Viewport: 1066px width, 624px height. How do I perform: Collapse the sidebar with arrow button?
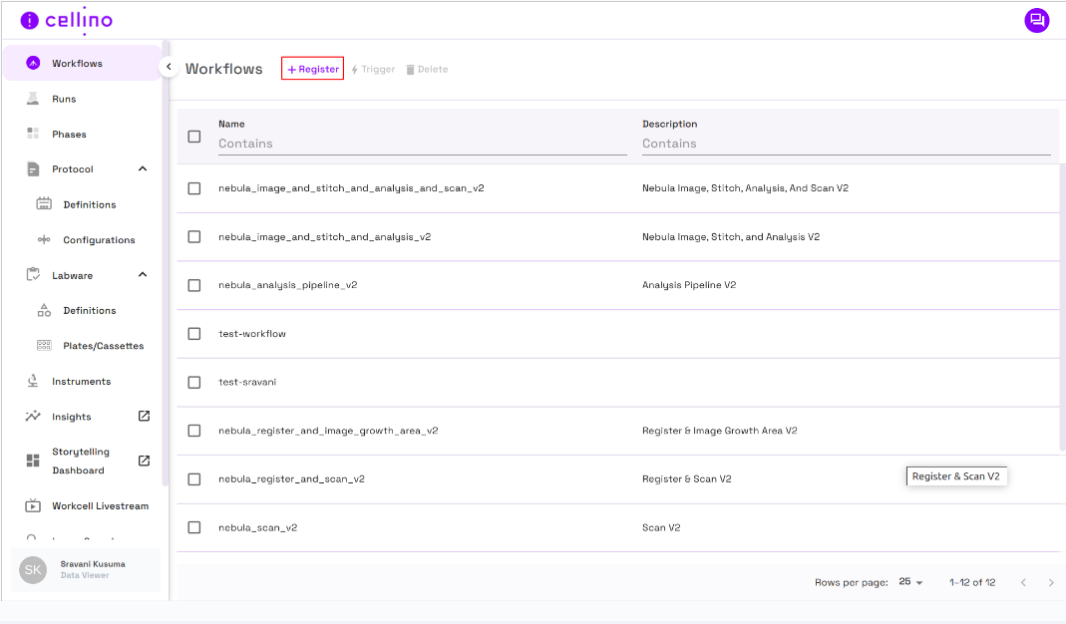click(x=169, y=67)
